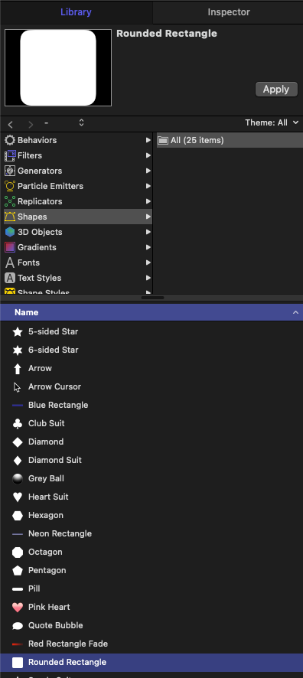The width and height of the screenshot is (303, 678).
Task: Expand the Shapes category arrow
Action: point(148,217)
